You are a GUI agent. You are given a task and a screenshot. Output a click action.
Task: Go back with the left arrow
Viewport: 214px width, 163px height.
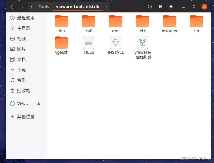[12, 7]
